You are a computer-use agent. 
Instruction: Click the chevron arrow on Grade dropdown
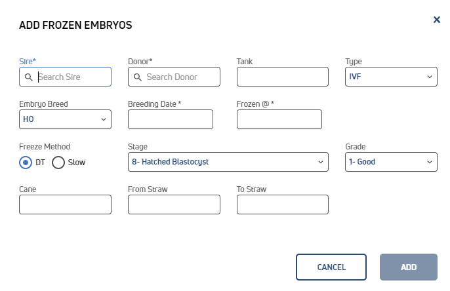click(x=429, y=162)
